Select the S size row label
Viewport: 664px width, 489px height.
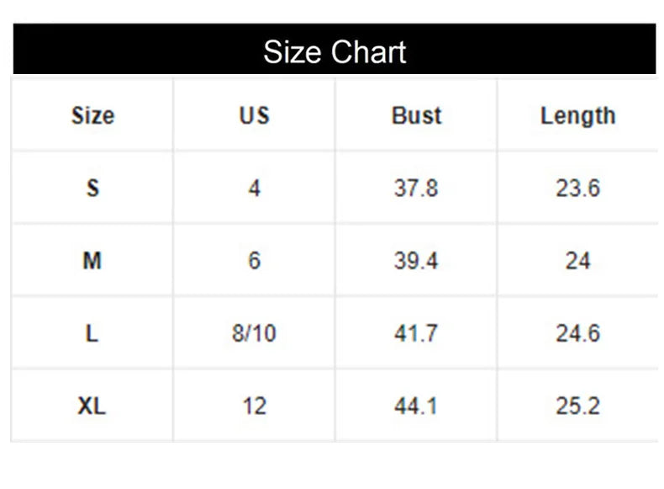tap(92, 188)
